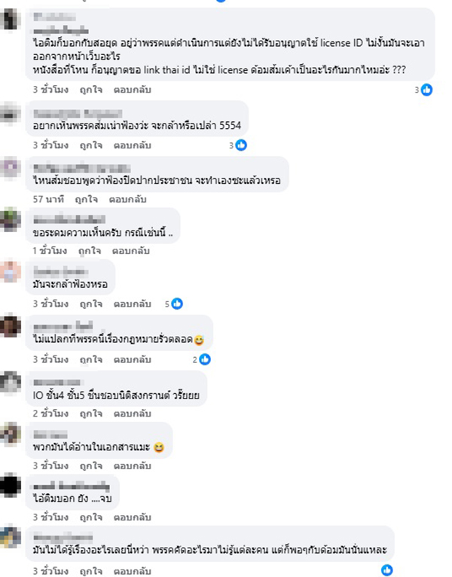Click ถูกใจ under the 57 นาที comment

click(86, 200)
